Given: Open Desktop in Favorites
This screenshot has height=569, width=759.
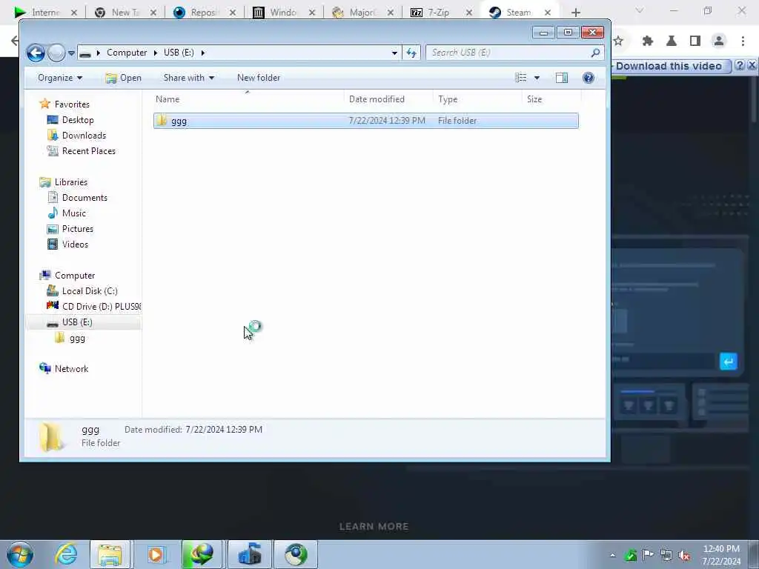Looking at the screenshot, I should pos(77,119).
